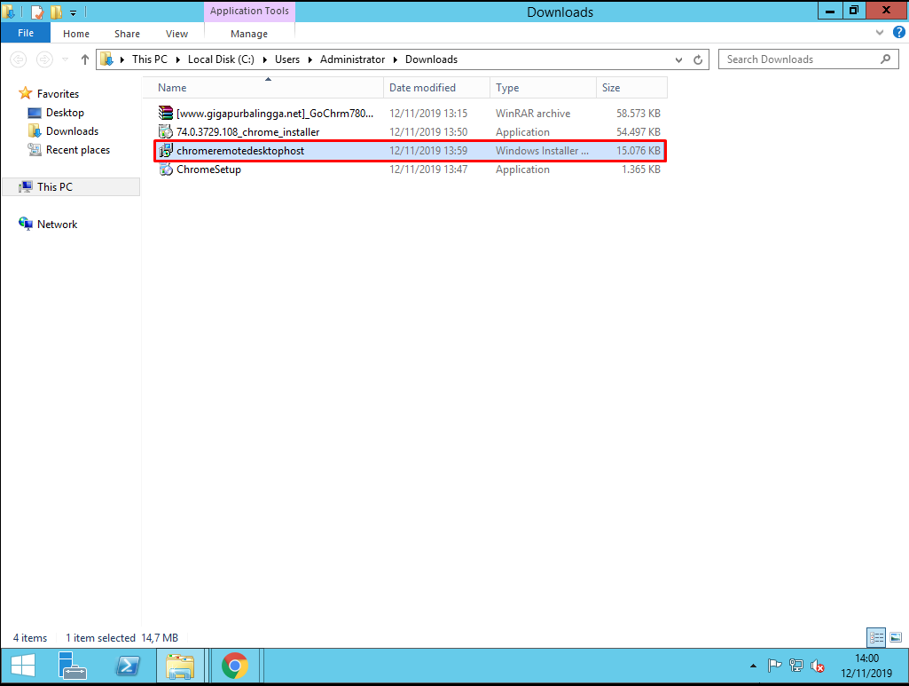Viewport: 909px width, 686px height.
Task: Sort files by Name column
Action: pos(263,88)
